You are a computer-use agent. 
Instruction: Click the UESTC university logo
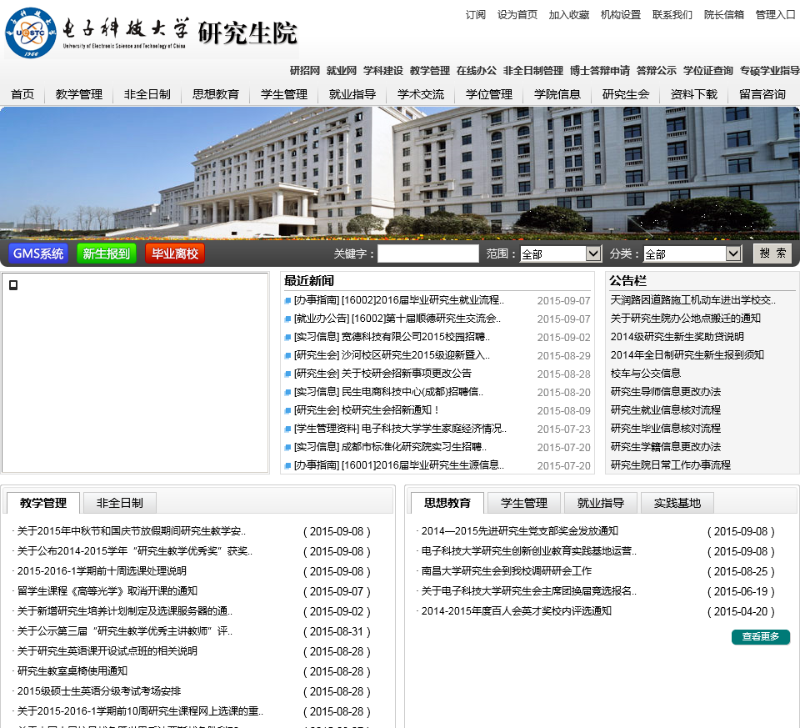[31, 33]
